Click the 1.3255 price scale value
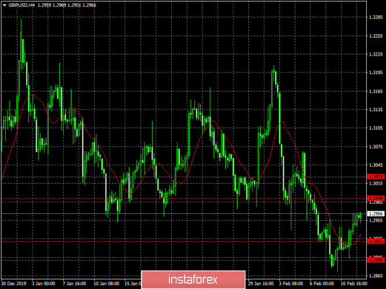The height and width of the screenshot is (289, 386). pyautogui.click(x=376, y=36)
